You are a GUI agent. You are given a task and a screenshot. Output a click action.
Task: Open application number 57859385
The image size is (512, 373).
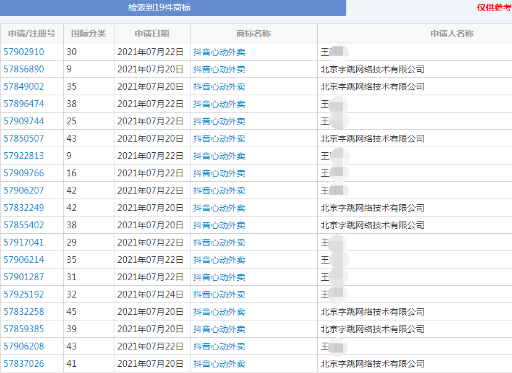(24, 329)
